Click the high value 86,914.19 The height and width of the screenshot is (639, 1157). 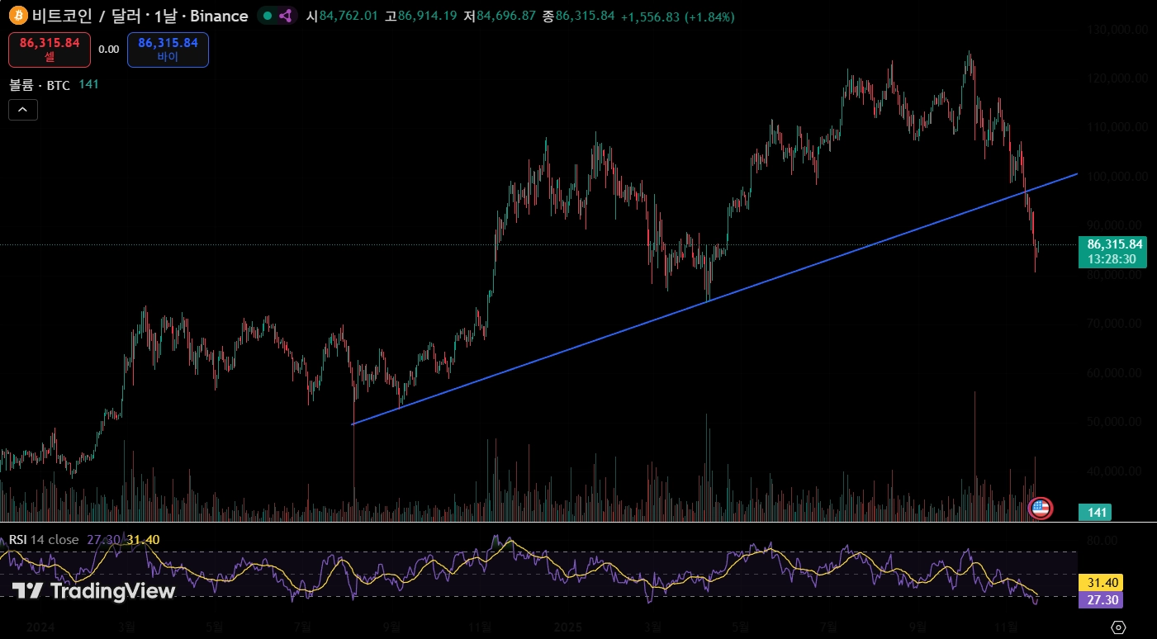coord(427,17)
